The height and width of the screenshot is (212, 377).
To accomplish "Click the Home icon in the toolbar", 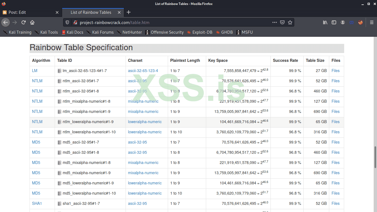I will click(32, 22).
